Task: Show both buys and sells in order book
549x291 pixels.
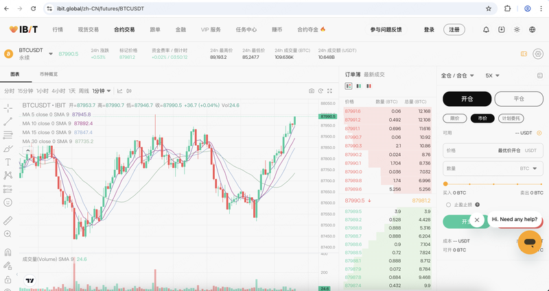Action: [x=349, y=86]
